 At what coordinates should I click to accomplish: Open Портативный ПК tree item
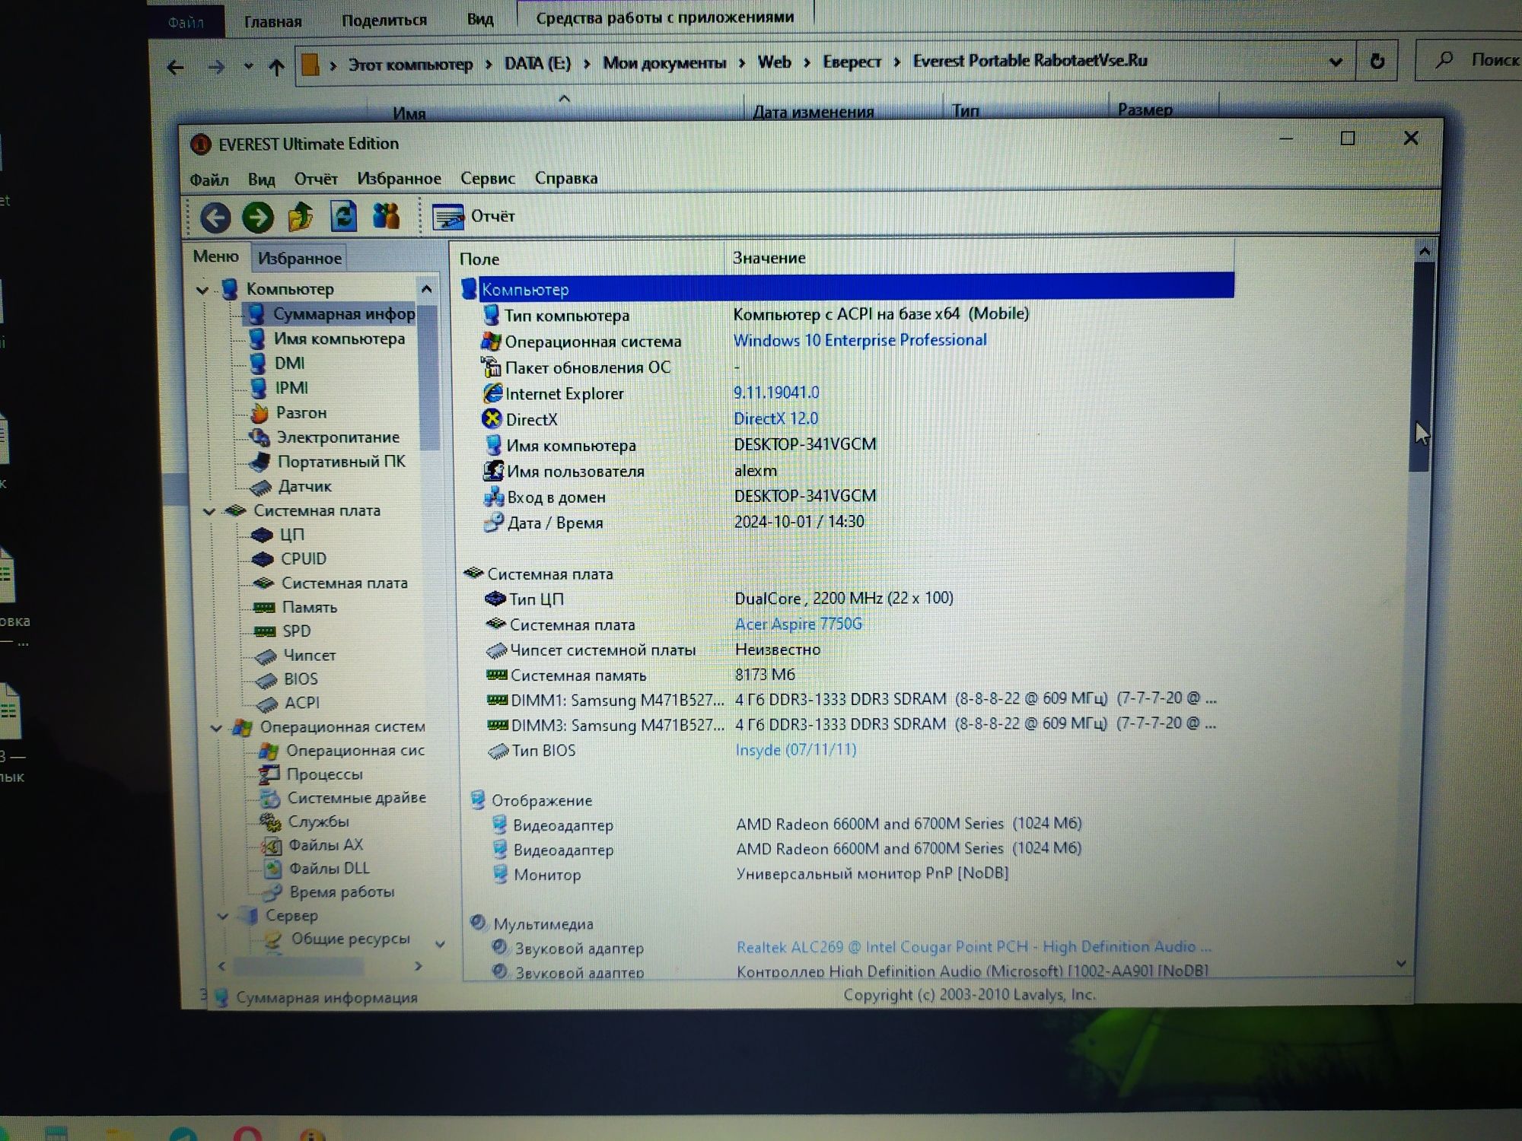341,462
